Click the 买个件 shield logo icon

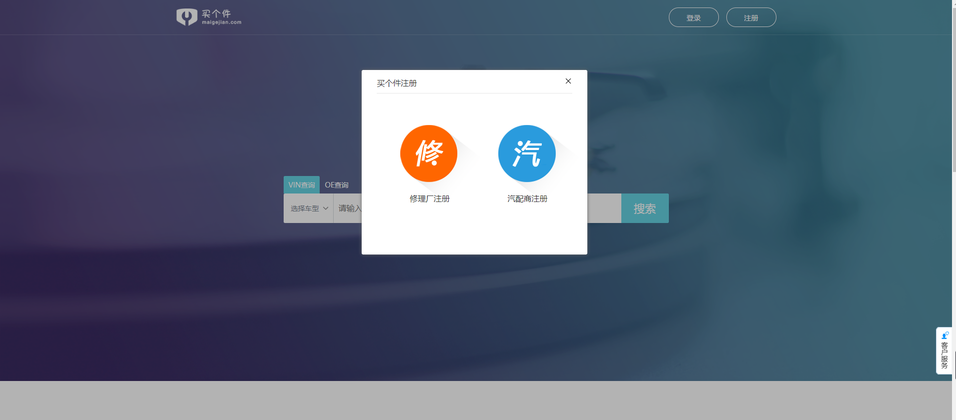[187, 17]
